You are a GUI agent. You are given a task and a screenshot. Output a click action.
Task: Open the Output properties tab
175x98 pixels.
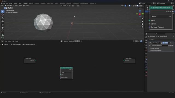146,43
